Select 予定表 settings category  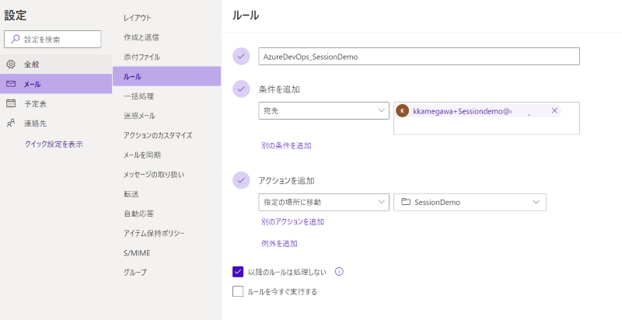point(56,103)
